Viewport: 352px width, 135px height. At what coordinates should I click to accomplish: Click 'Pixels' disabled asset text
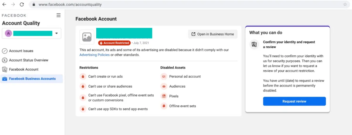(x=174, y=96)
